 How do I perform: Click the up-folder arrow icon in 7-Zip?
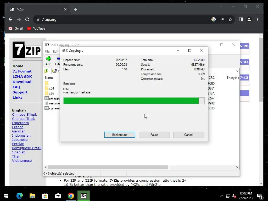pyautogui.click(x=46, y=71)
